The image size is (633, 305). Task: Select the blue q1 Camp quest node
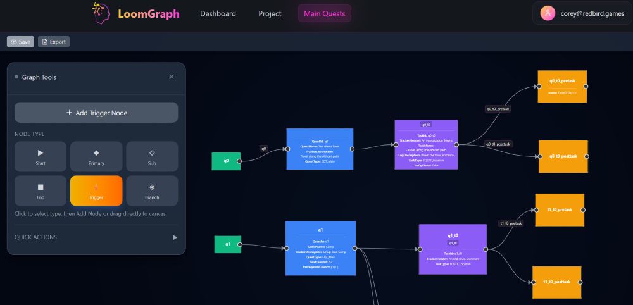320,248
